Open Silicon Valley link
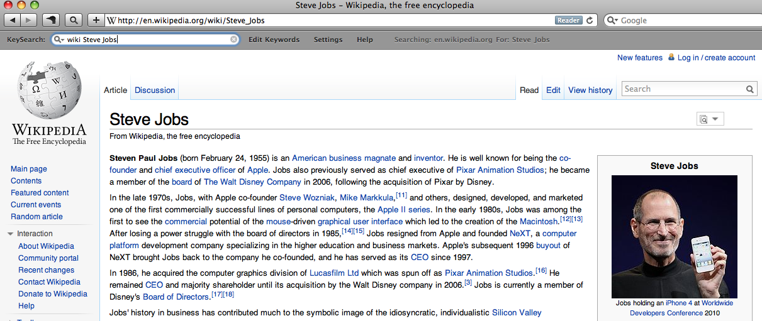 point(517,313)
